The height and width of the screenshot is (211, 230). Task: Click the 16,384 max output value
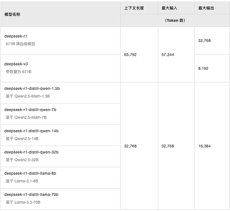click(205, 146)
